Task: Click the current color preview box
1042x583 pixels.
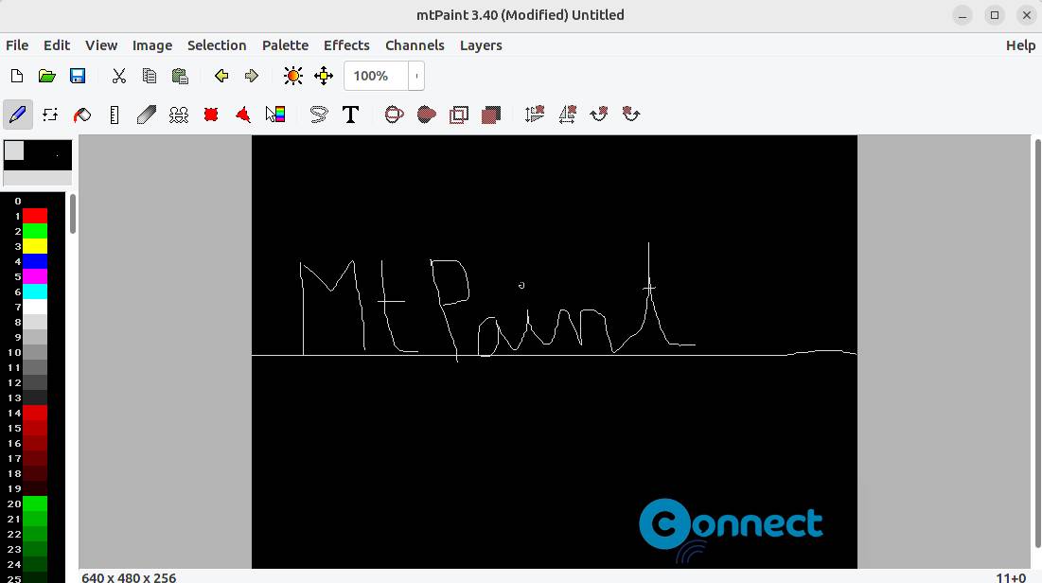Action: point(37,162)
